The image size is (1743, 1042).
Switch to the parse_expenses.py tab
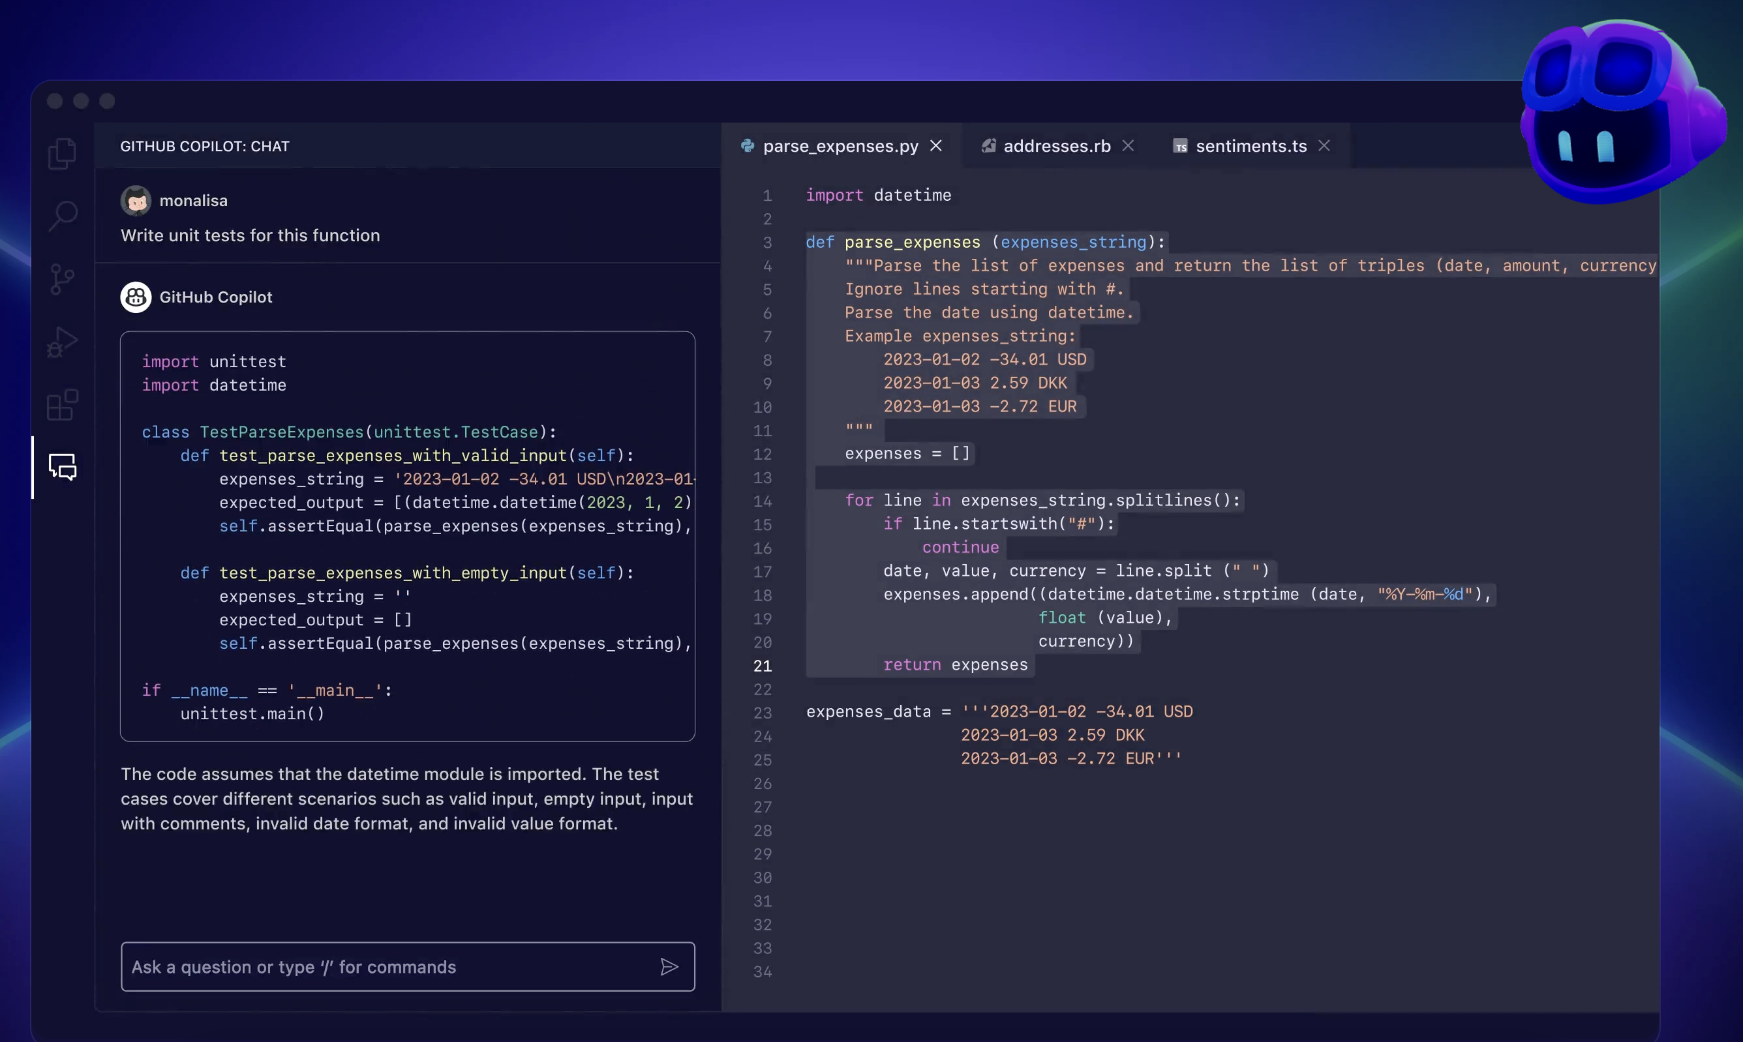coord(840,146)
